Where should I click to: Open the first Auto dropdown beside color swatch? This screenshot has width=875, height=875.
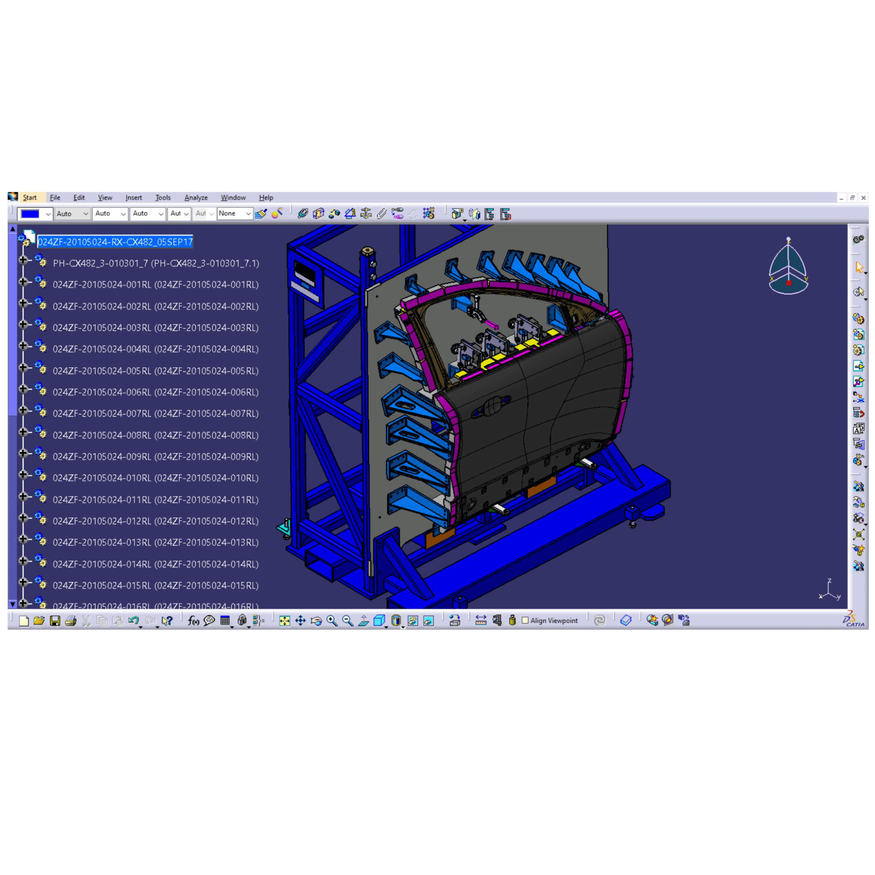pyautogui.click(x=72, y=214)
